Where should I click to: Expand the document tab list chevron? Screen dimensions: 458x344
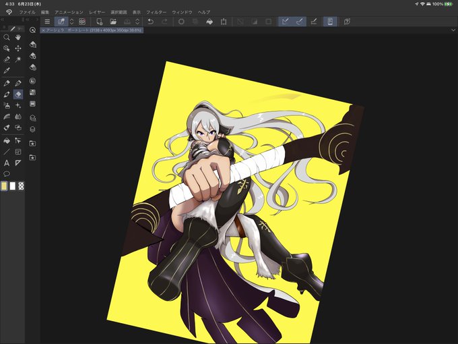453,30
